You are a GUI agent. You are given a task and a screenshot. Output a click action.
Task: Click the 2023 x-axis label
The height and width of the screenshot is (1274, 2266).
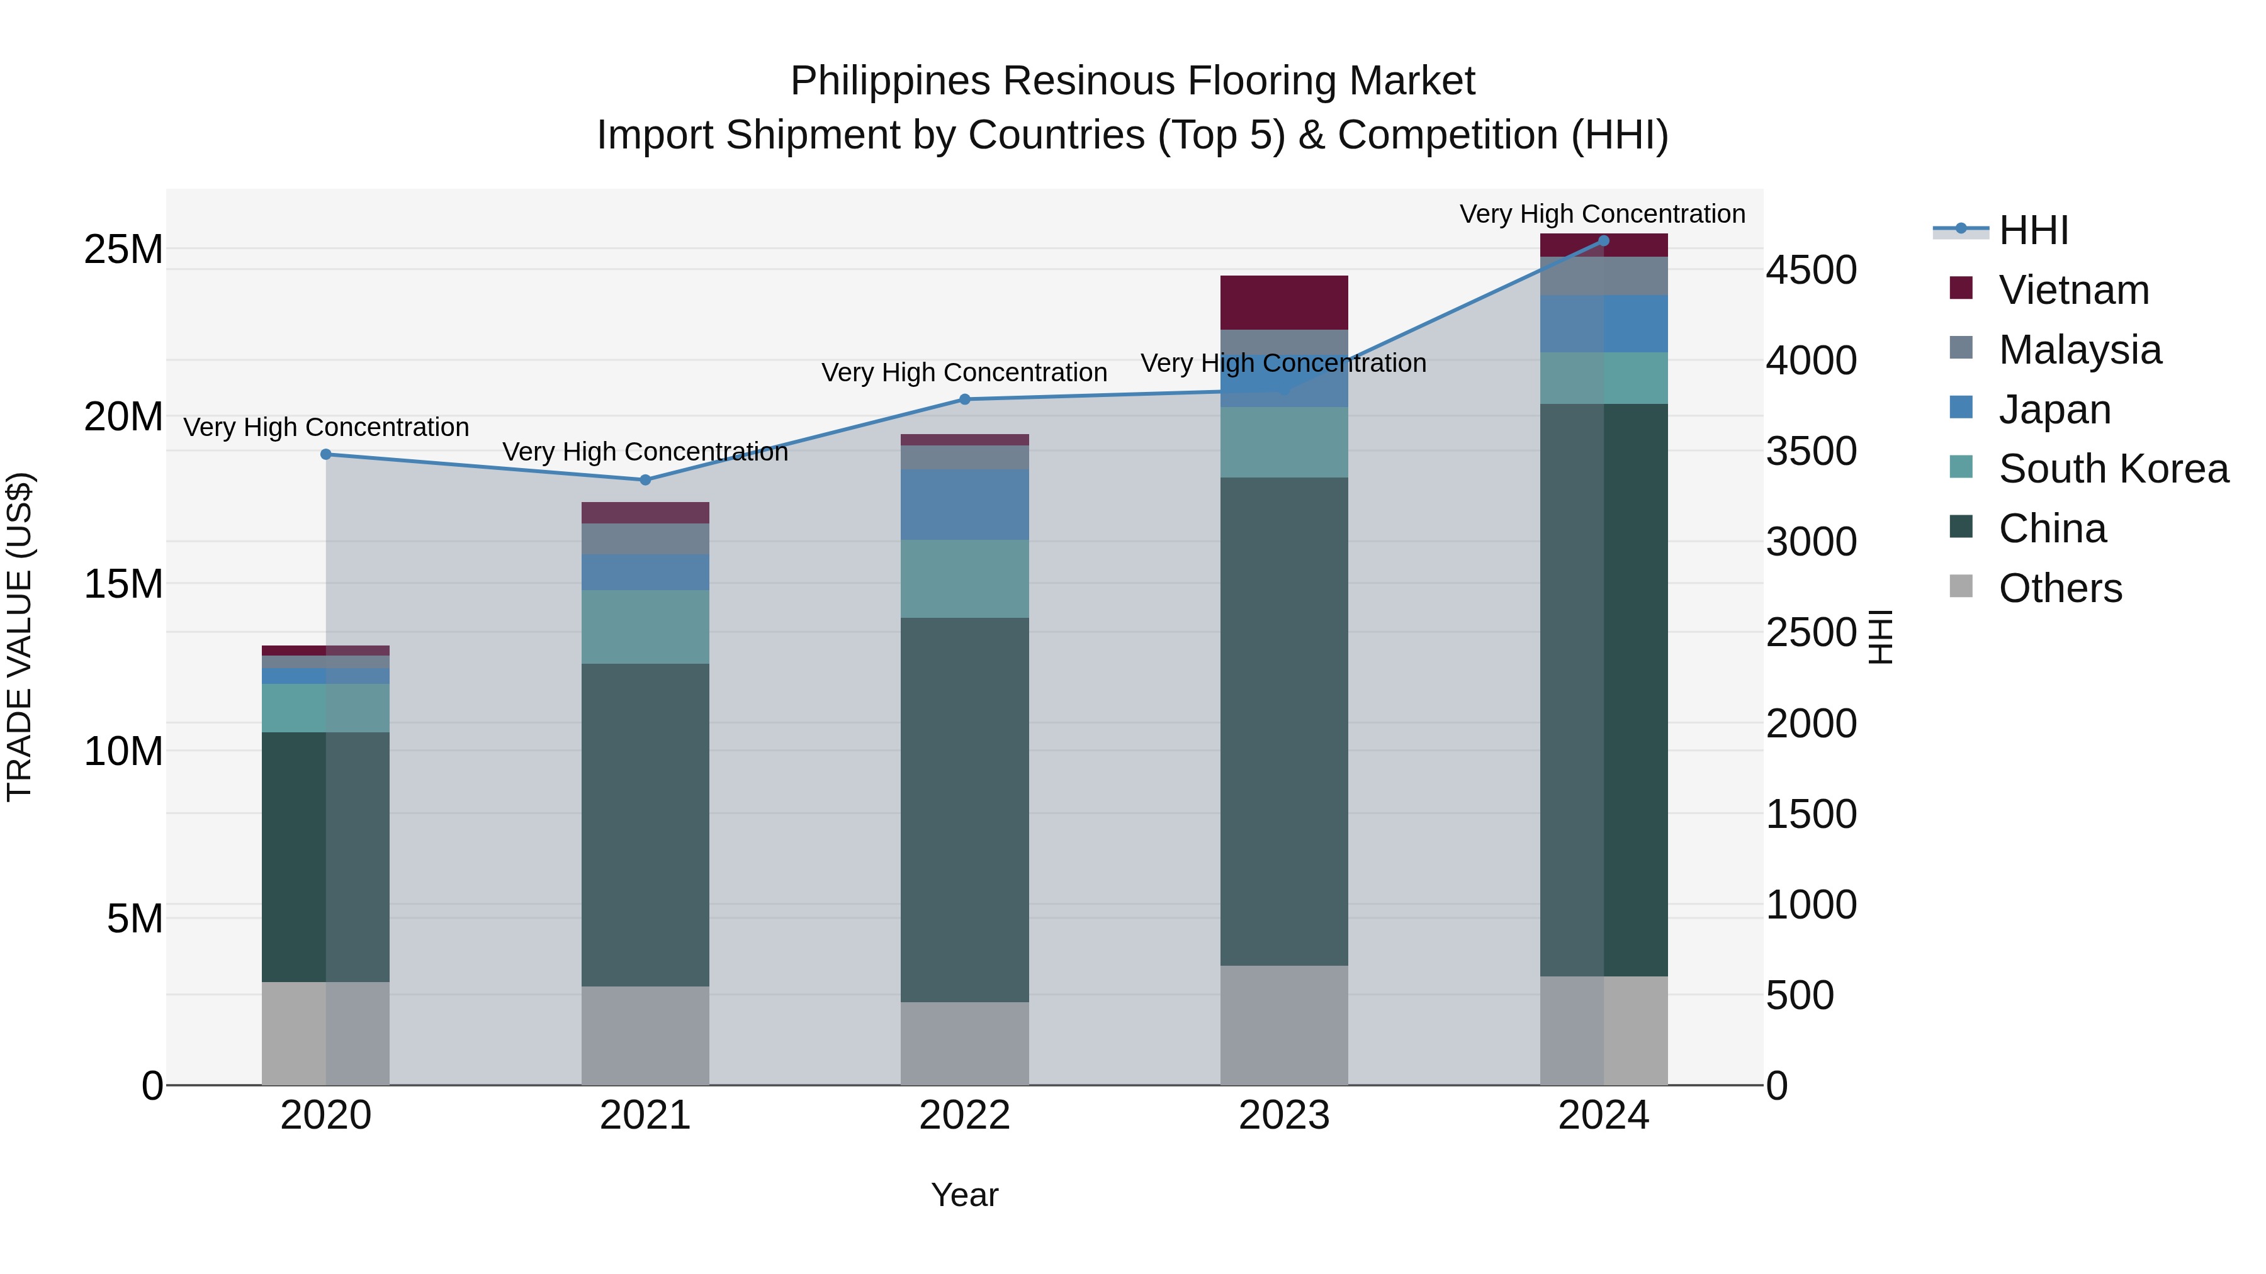pos(1283,1115)
